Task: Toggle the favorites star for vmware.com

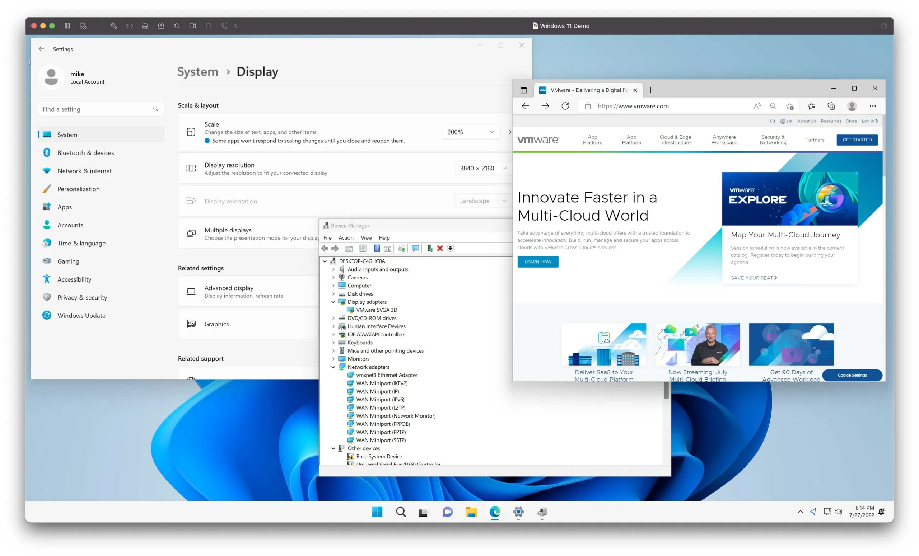Action: [x=789, y=106]
